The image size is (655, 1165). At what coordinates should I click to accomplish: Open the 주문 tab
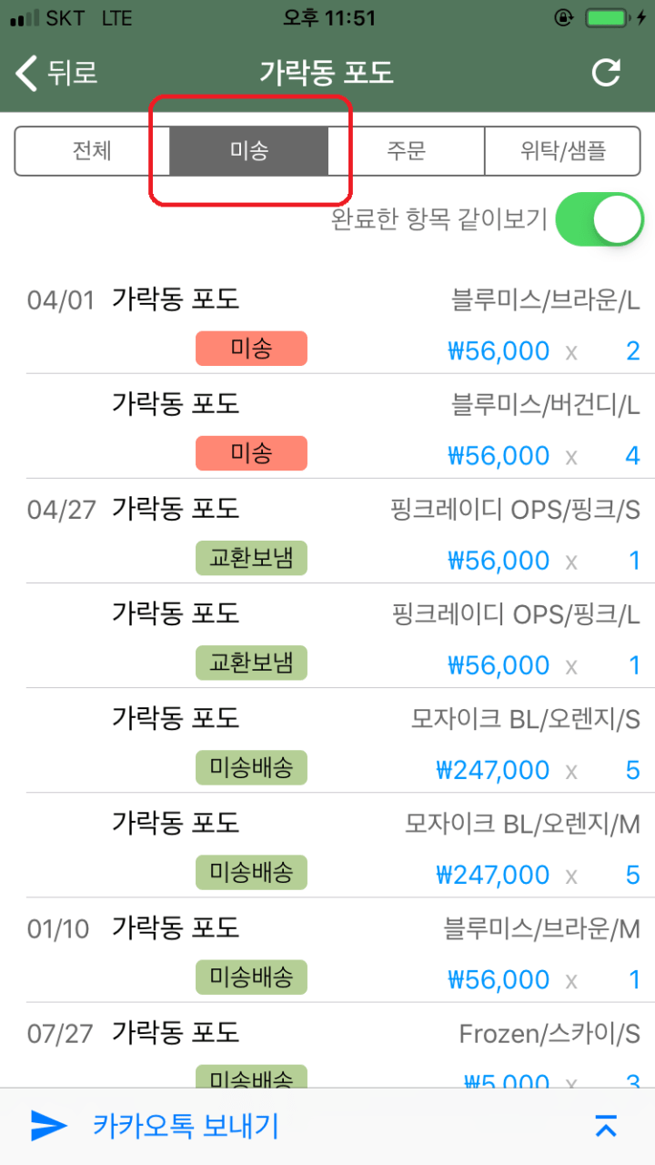point(406,150)
